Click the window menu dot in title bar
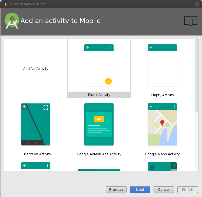Image resolution: width=202 pixels, height=197 pixels. click(5, 4)
